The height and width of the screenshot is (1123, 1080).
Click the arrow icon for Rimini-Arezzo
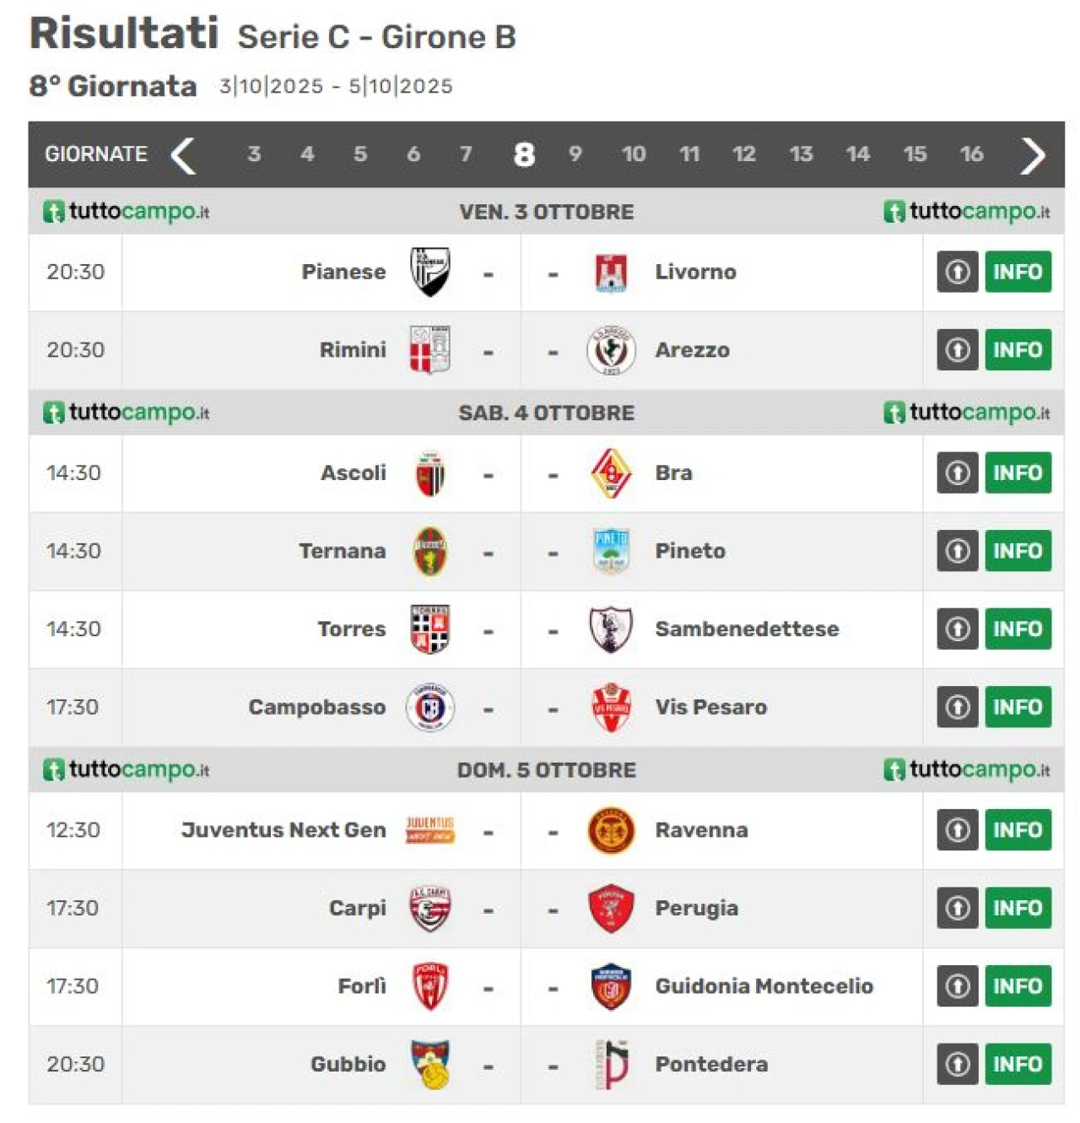click(957, 350)
